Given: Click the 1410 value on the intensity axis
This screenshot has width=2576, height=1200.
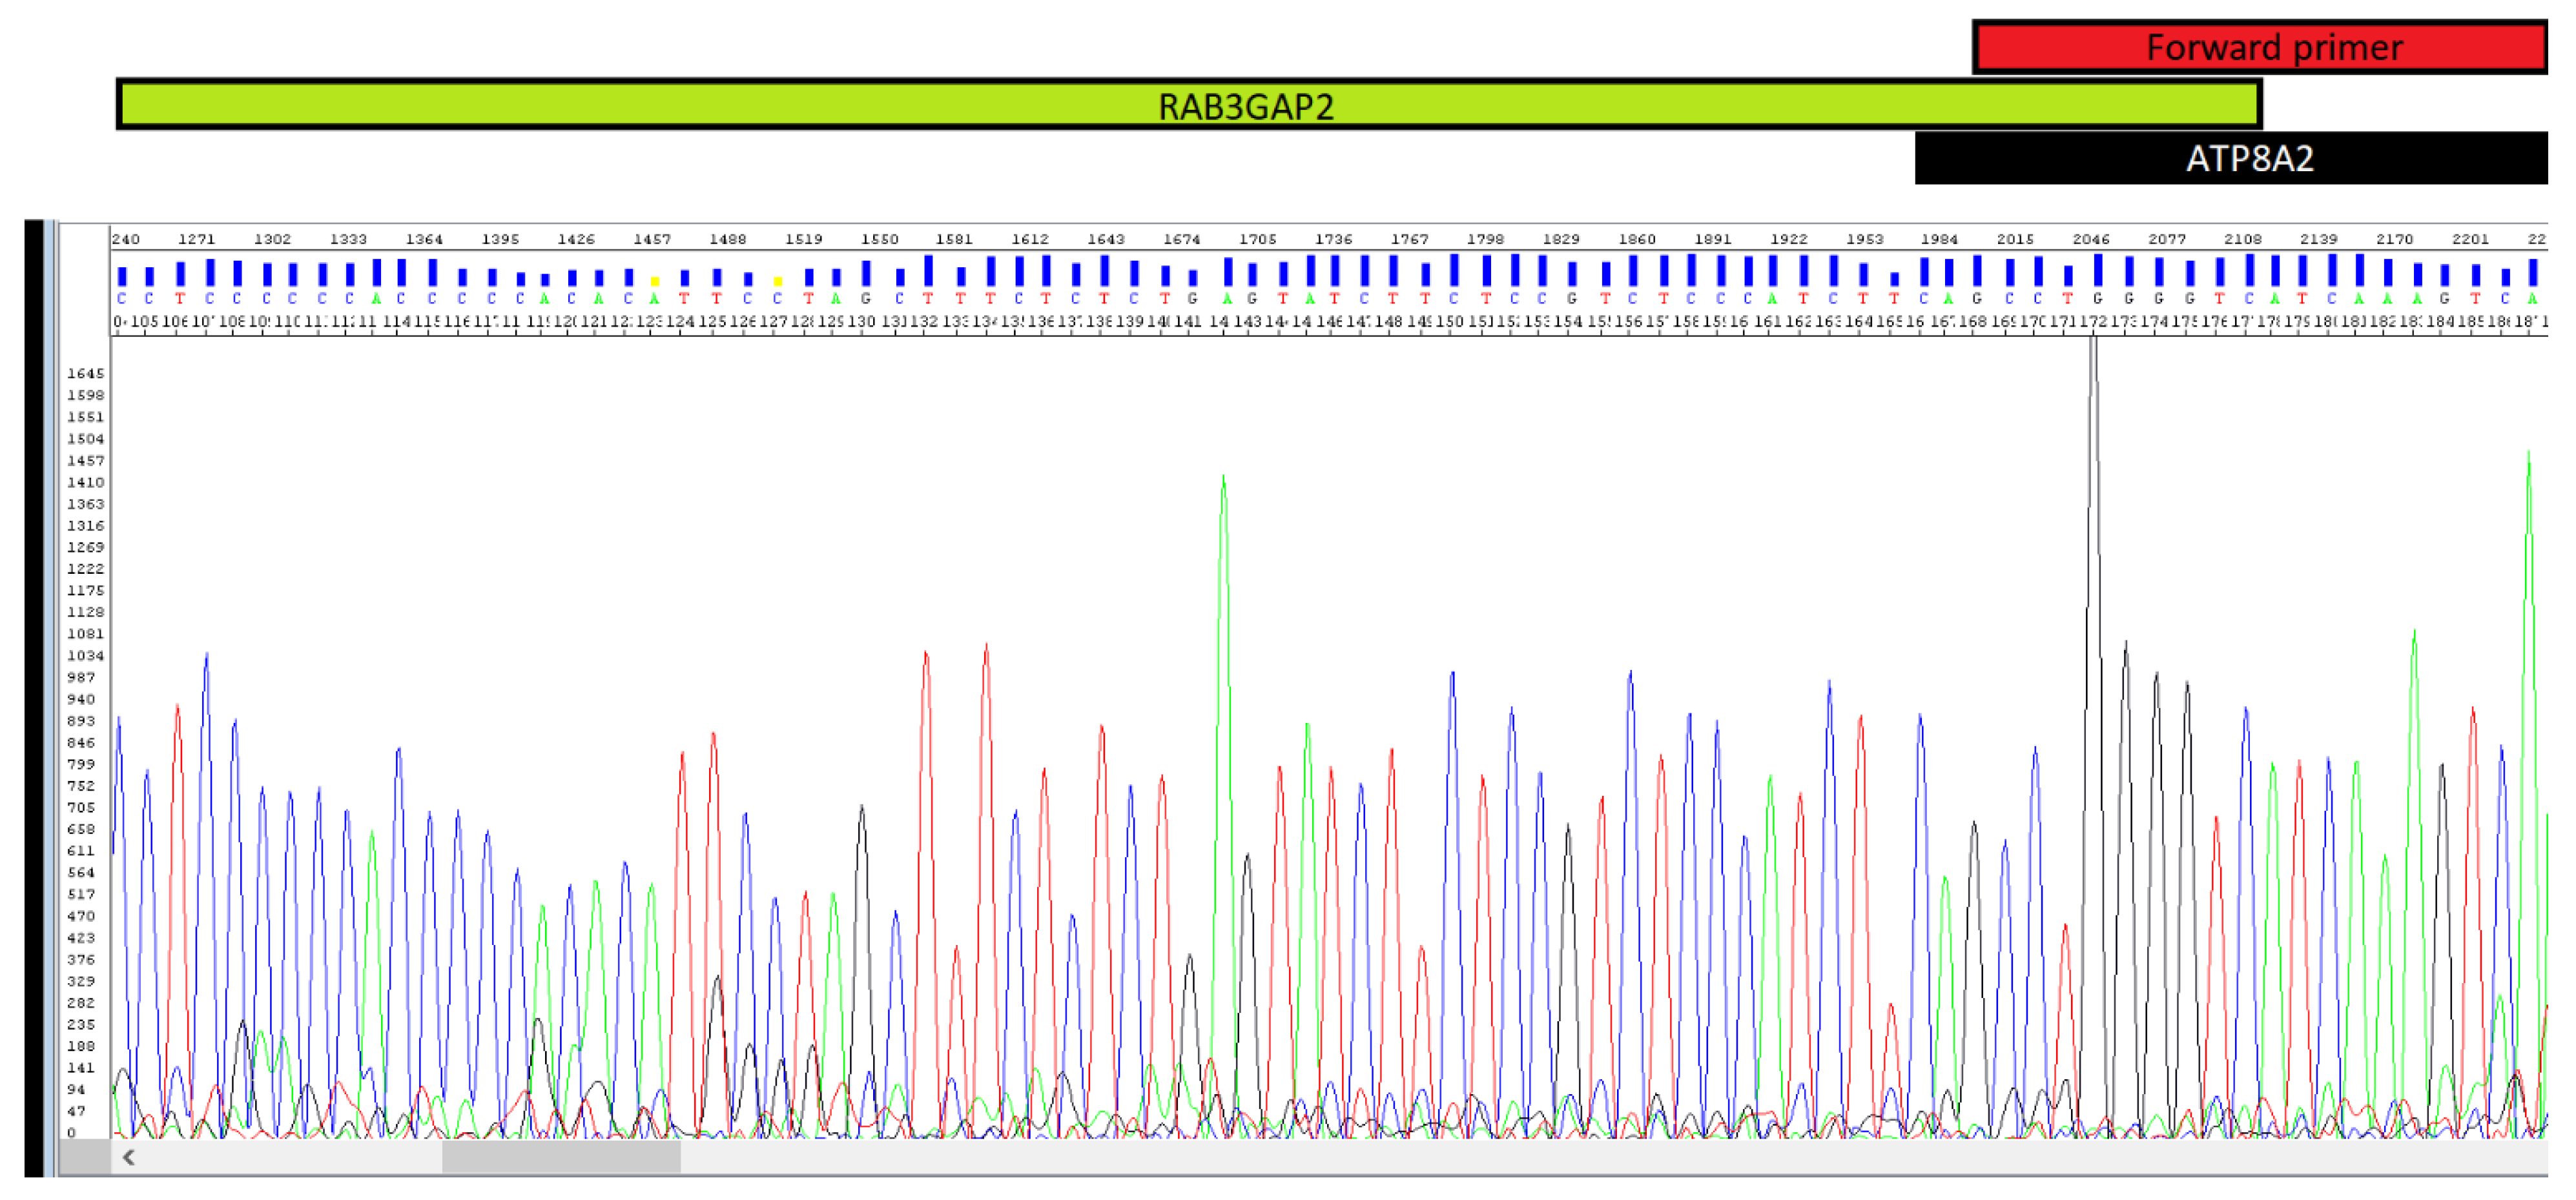Looking at the screenshot, I should (85, 482).
